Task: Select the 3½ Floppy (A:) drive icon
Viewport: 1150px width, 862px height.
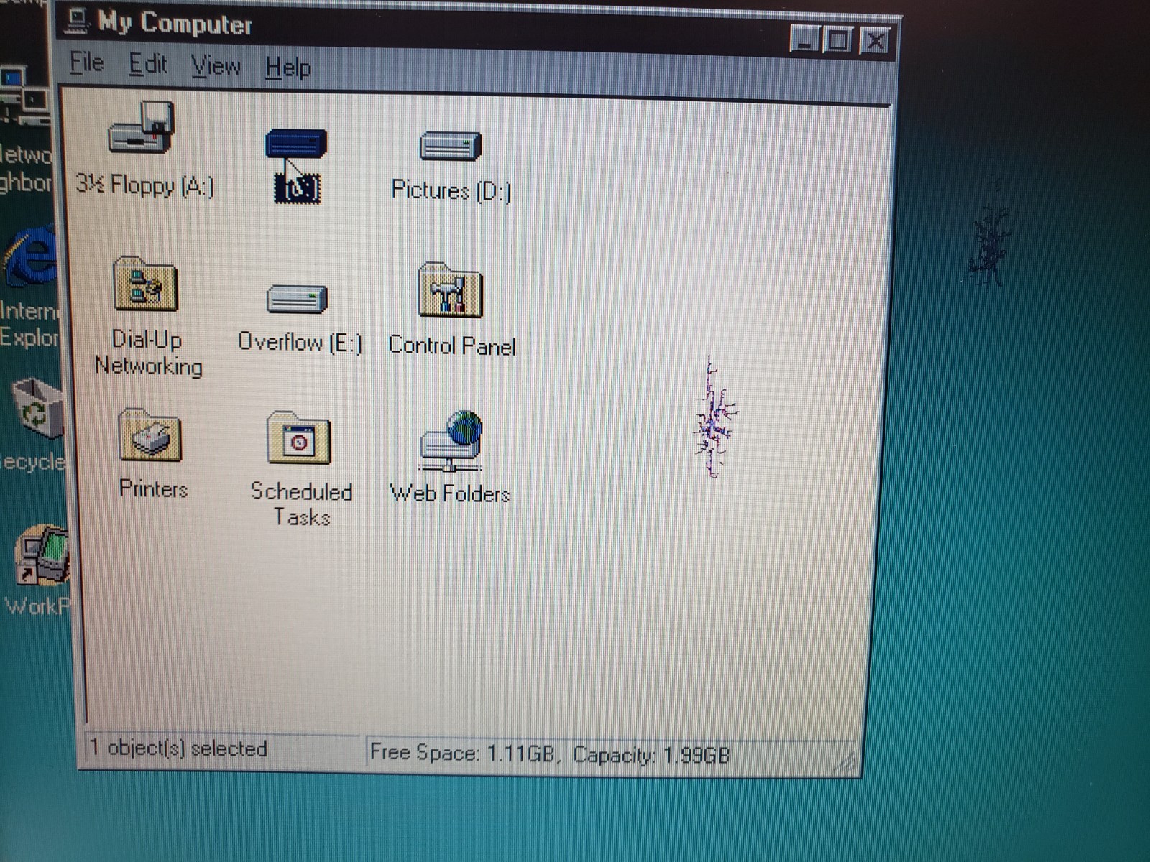Action: [x=142, y=127]
